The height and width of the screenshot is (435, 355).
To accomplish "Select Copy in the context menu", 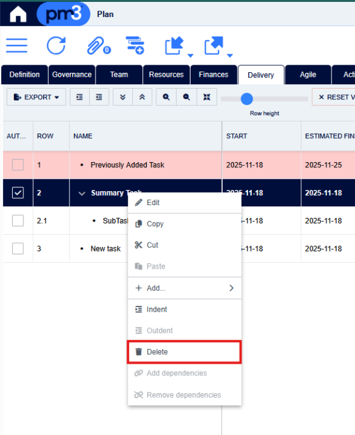I will point(184,224).
